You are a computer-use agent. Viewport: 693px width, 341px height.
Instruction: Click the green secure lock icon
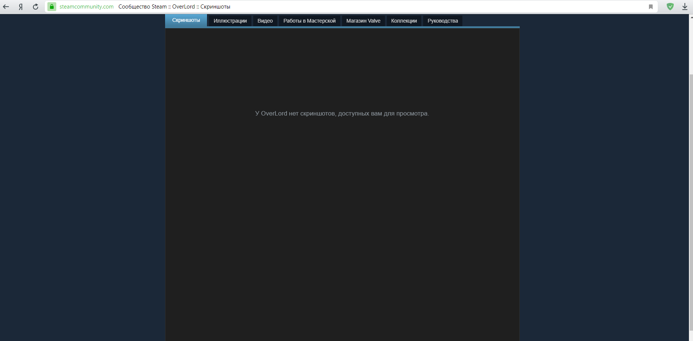point(52,7)
